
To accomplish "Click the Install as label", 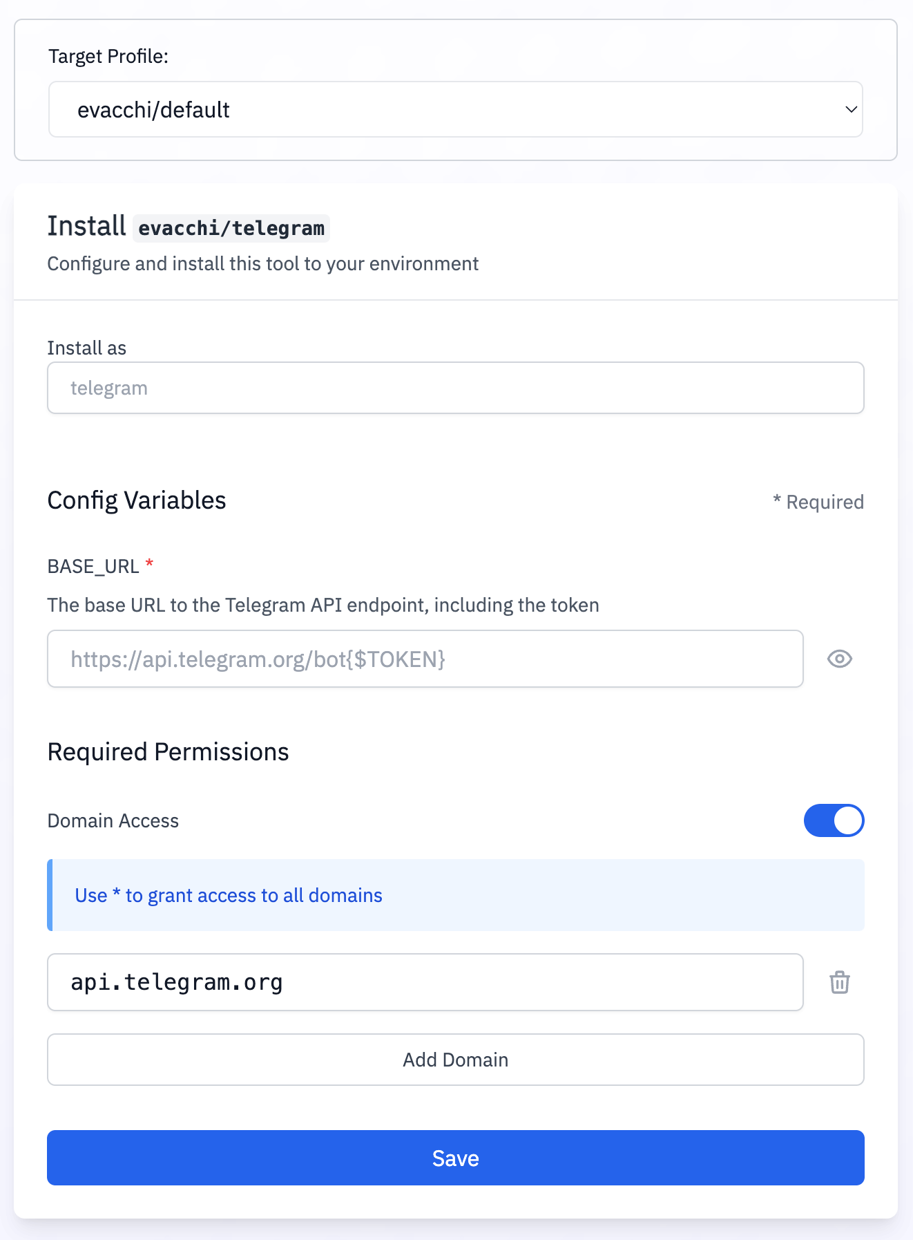I will click(87, 348).
